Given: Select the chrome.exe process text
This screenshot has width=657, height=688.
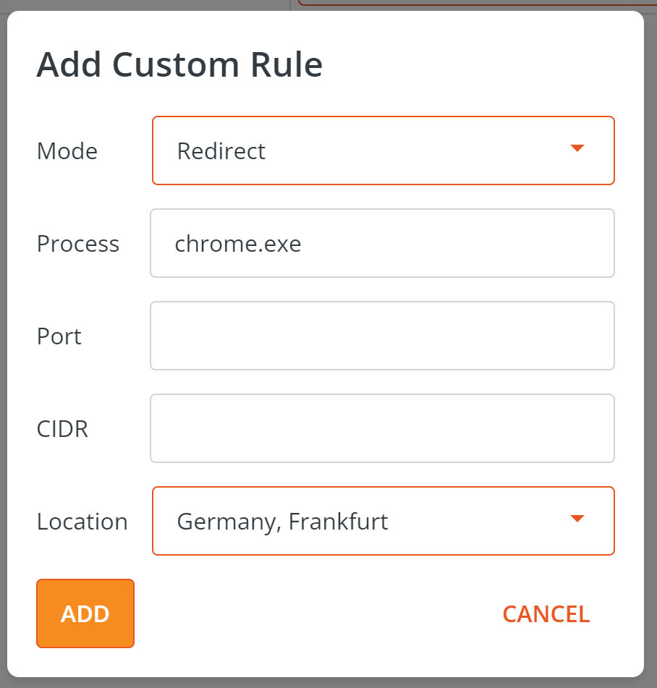Looking at the screenshot, I should click(x=237, y=243).
